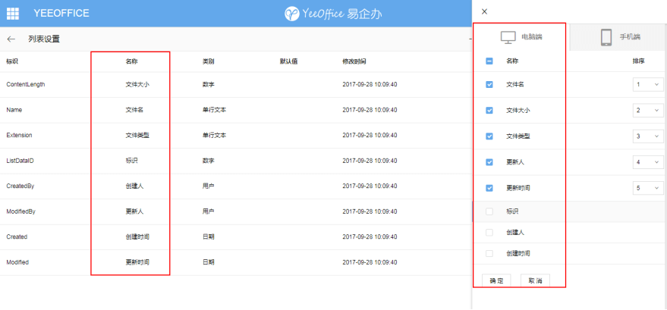Close the side panel with the X icon
This screenshot has width=667, height=310.
click(484, 11)
